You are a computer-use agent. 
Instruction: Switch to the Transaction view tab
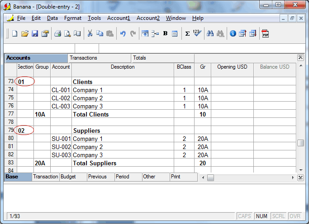click(46, 177)
